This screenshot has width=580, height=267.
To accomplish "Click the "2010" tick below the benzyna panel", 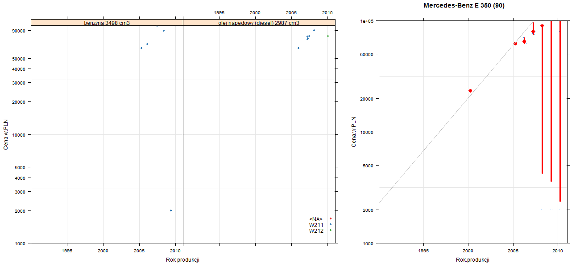I will pos(176,251).
